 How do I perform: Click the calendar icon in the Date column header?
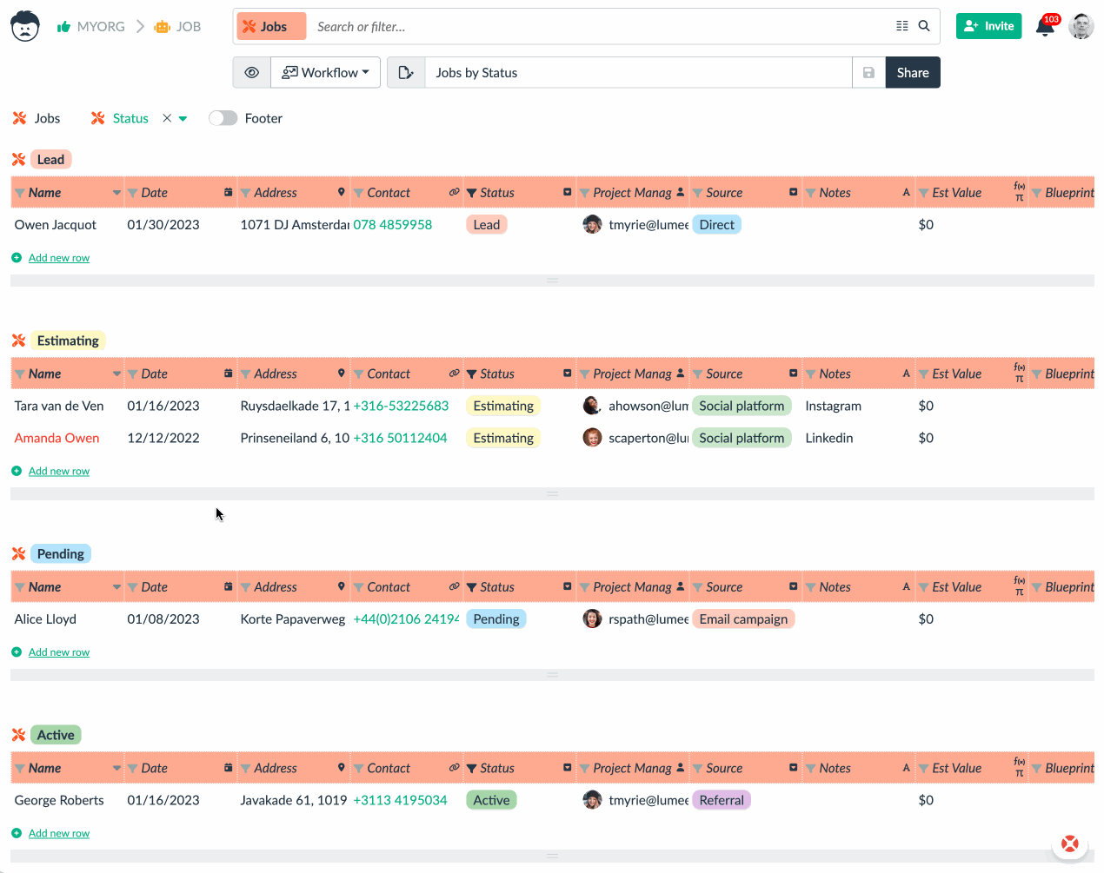226,192
